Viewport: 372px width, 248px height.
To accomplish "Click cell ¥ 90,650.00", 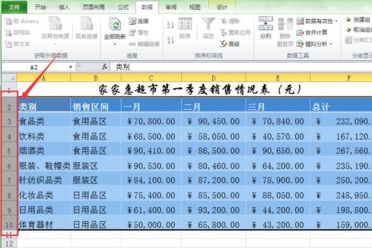I will pyautogui.click(x=278, y=149).
